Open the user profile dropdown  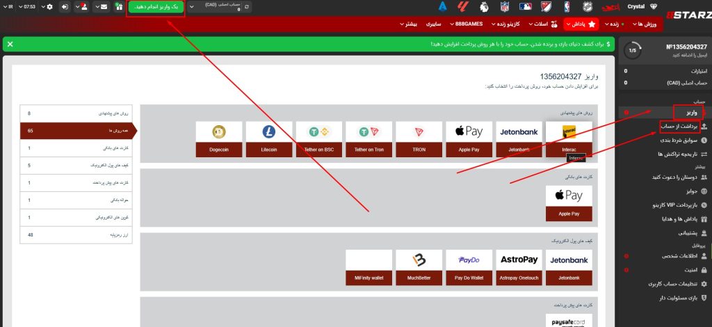tap(81, 7)
